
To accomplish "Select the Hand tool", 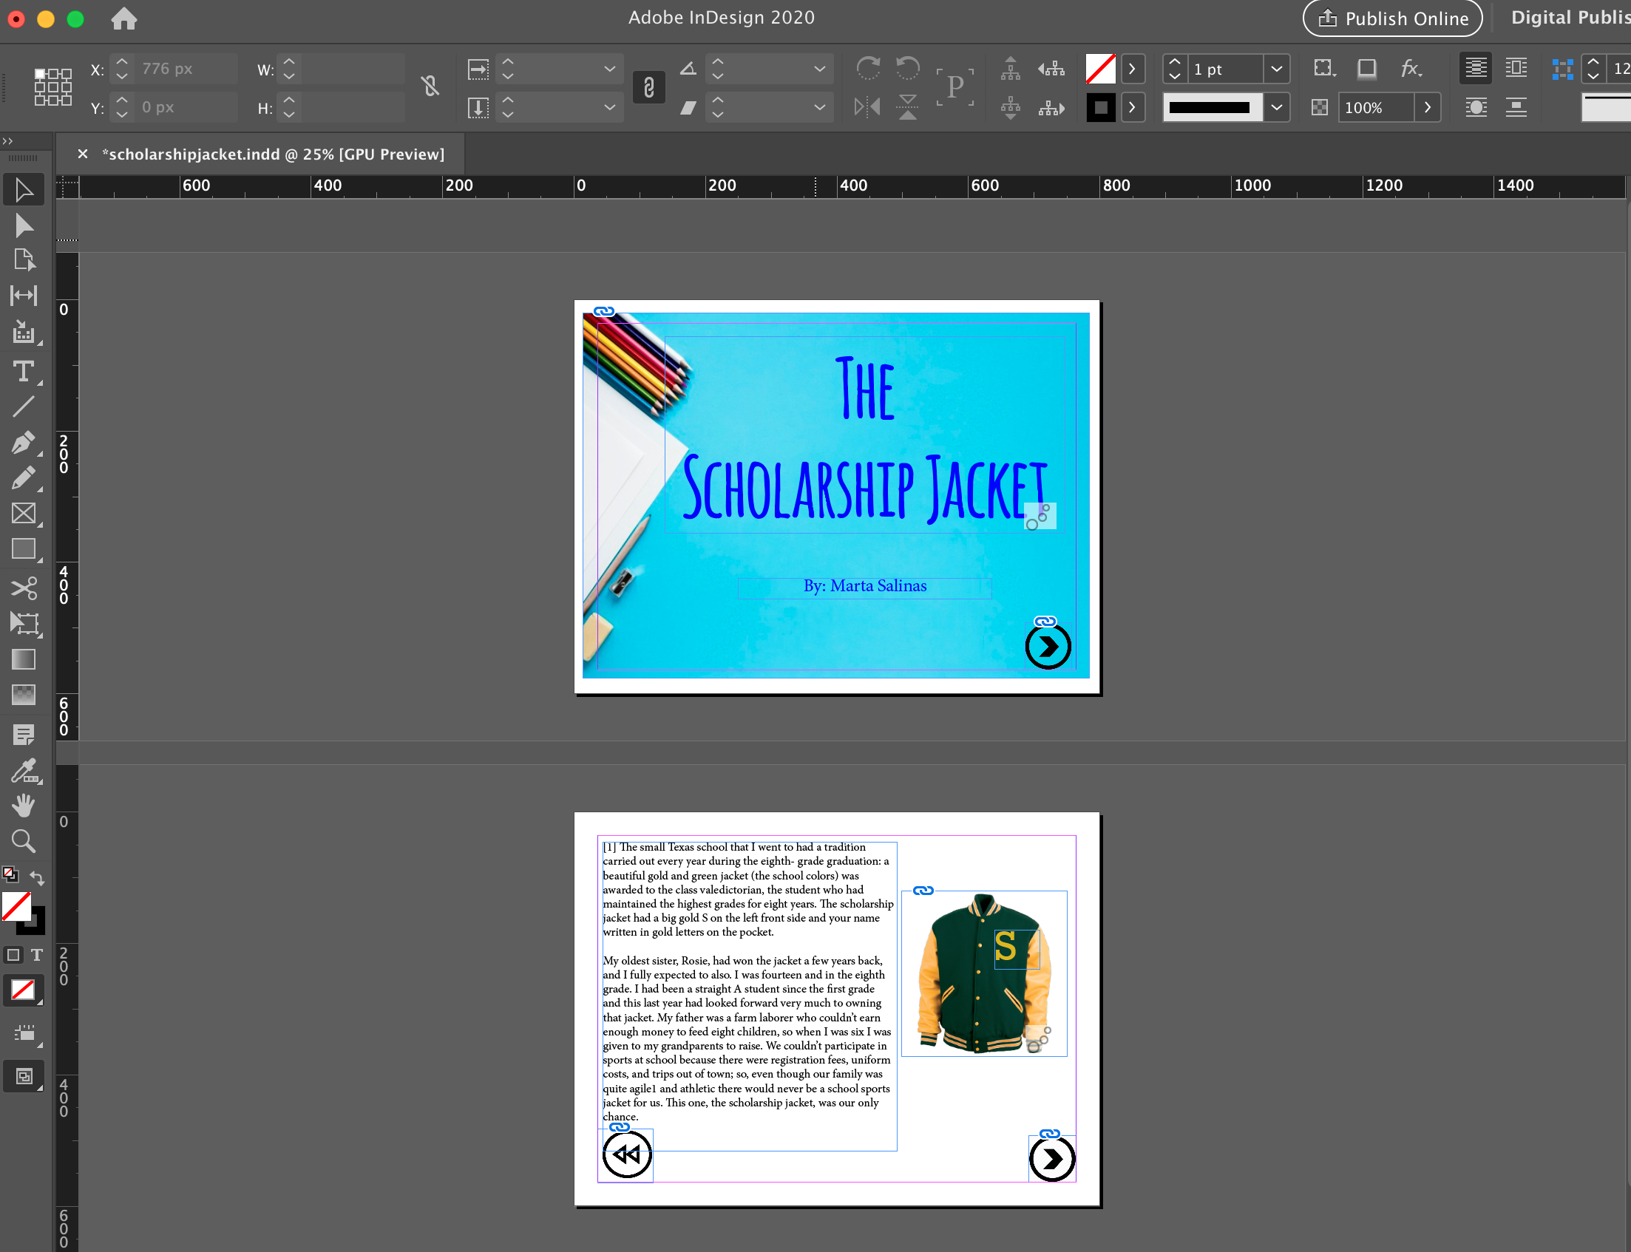I will [x=23, y=806].
